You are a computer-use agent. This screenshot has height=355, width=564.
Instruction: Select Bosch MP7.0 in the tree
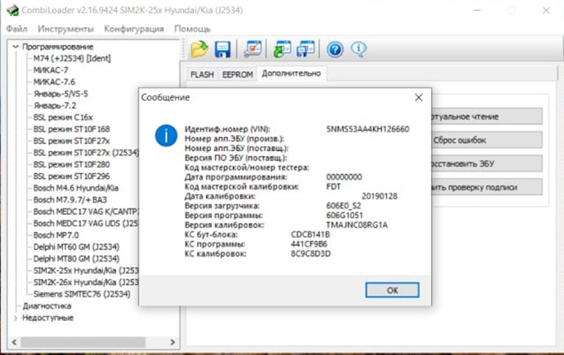(x=56, y=235)
